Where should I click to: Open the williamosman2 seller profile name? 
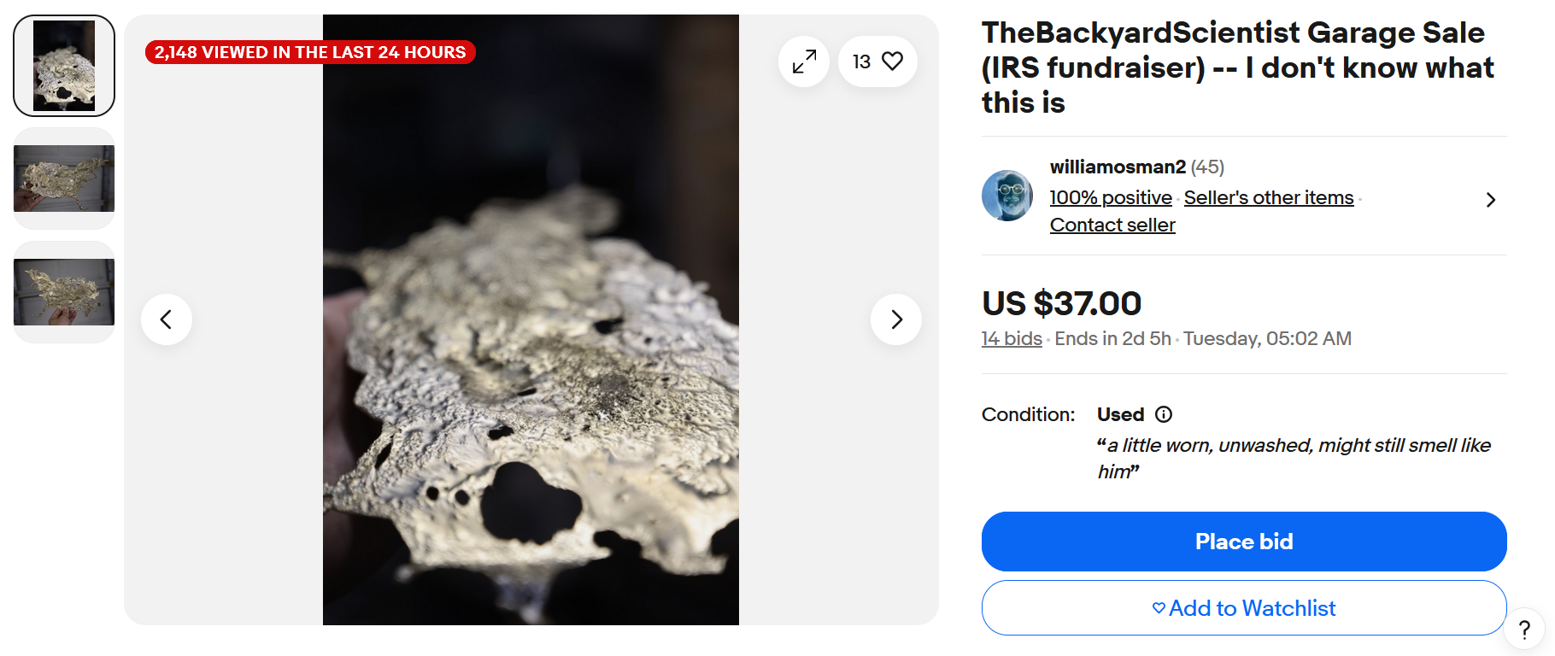point(1118,167)
